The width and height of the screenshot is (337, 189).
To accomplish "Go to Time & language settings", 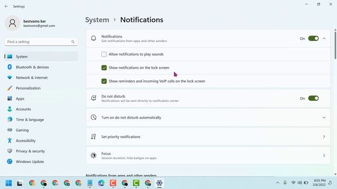I will [x=41, y=120].
